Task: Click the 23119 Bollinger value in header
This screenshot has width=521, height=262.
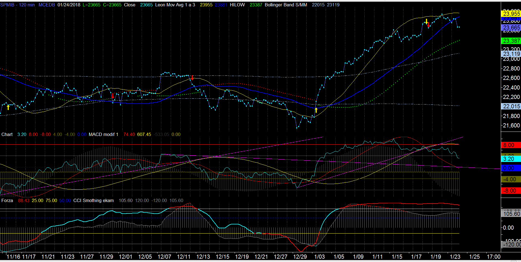Action: pos(333,5)
